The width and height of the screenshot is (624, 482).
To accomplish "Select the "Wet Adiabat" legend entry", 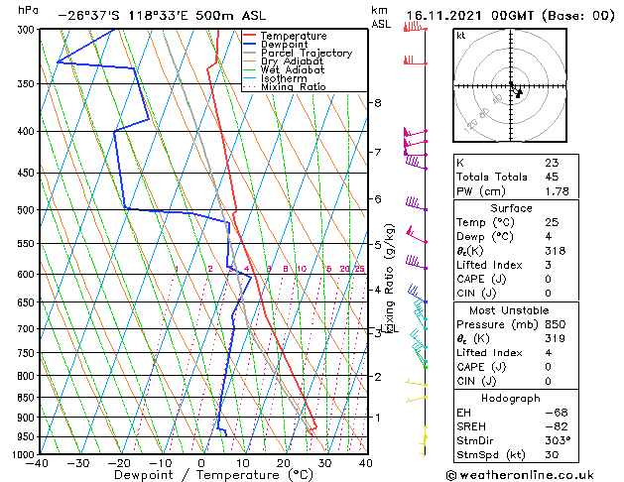I will (293, 70).
